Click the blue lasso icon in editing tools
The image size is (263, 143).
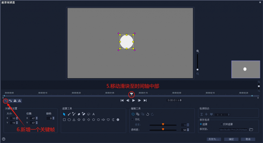pyautogui.click(x=133, y=114)
